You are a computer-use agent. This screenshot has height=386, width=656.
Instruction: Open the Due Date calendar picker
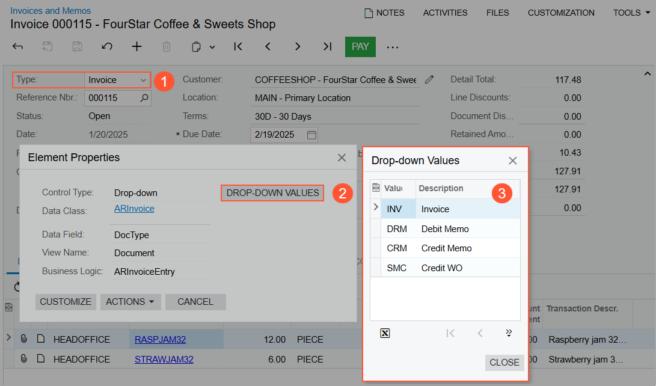tap(311, 135)
